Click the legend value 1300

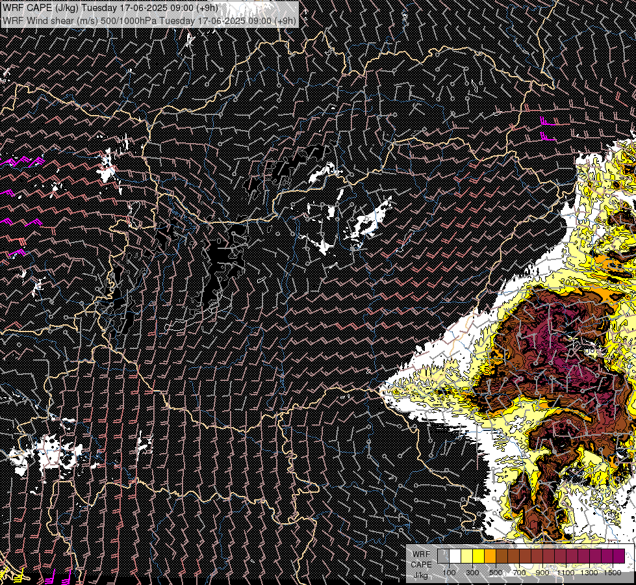589,573
